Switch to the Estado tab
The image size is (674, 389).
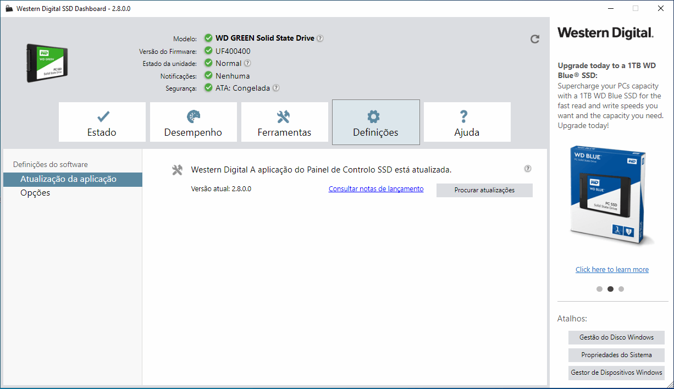click(102, 122)
